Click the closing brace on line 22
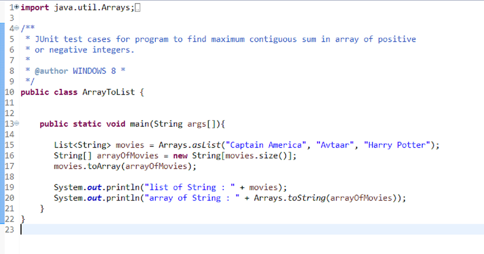The image size is (484, 254). (x=22, y=219)
